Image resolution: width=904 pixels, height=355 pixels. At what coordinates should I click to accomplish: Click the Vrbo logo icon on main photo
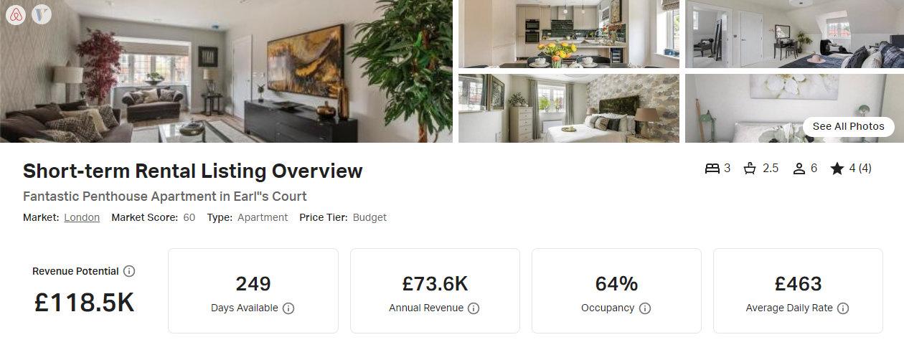(x=42, y=15)
